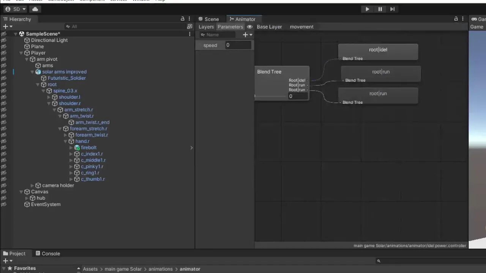Switch to the Scene tab
The height and width of the screenshot is (273, 486).
(x=208, y=19)
